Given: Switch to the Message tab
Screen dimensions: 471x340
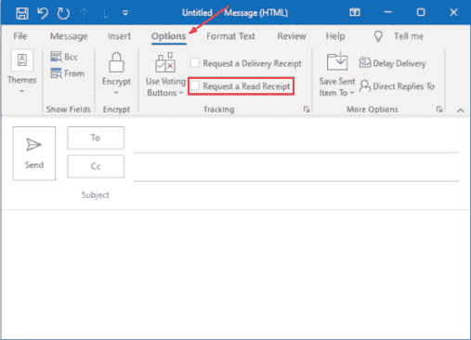Looking at the screenshot, I should (x=69, y=36).
